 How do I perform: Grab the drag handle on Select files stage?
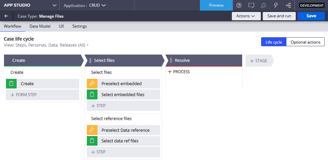click(90, 61)
